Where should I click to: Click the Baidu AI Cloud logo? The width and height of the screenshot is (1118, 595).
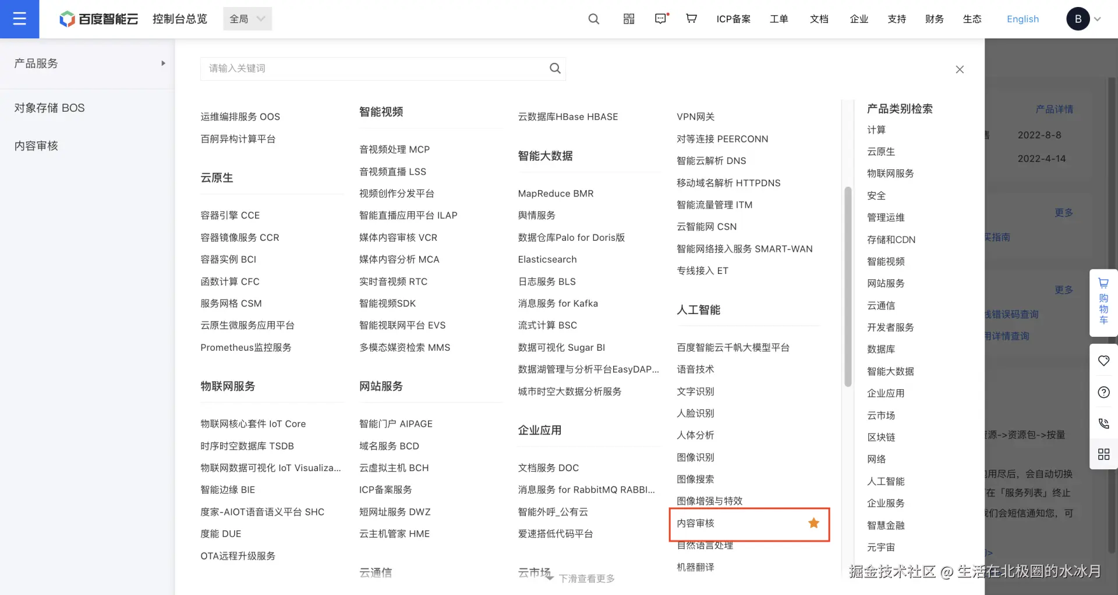[98, 19]
